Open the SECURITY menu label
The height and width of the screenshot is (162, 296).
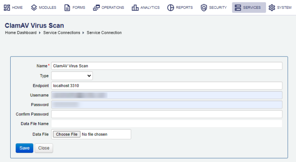coord(218,8)
